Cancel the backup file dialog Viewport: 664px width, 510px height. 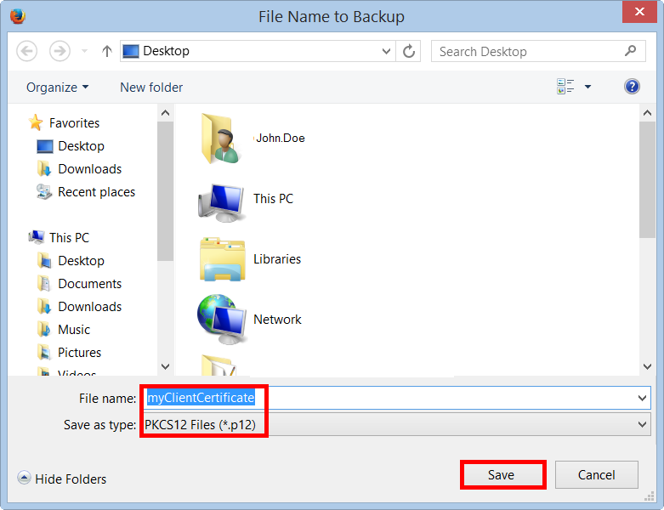pos(596,474)
